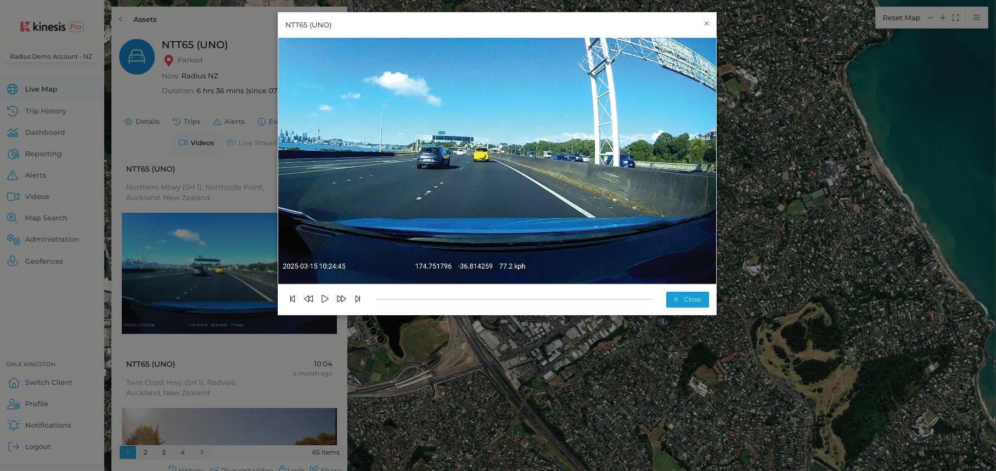This screenshot has width=996, height=471.
Task: Click the Request Video button
Action: (241, 469)
